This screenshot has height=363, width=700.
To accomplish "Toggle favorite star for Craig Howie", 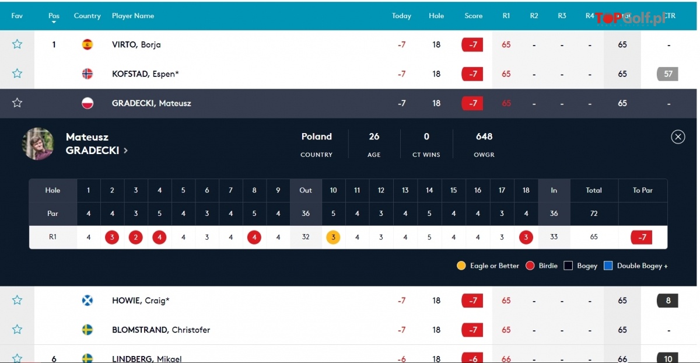I will [x=17, y=301].
